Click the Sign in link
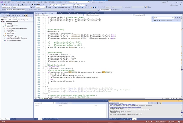Screen dimensions: 183x123 click(x=164, y=2)
